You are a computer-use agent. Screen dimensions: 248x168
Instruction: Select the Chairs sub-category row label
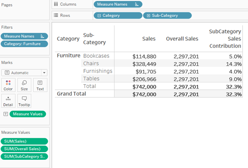point(91,64)
